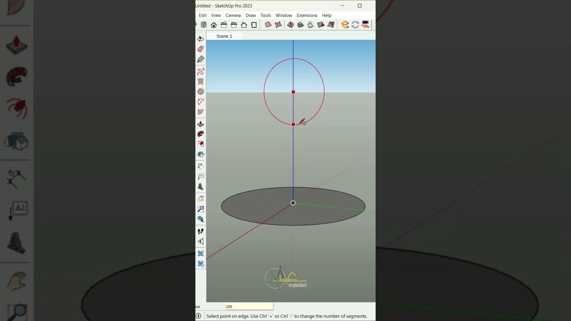The height and width of the screenshot is (321, 571).
Task: Select the Sandbox Add Detail tool
Action: click(321, 25)
